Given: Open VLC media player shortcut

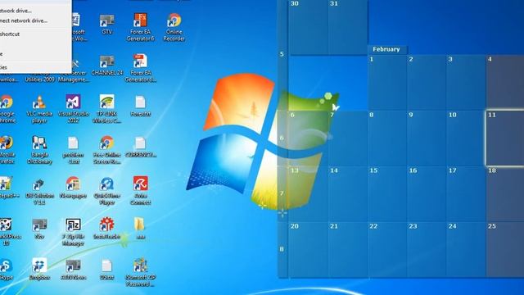Looking at the screenshot, I should 39,109.
